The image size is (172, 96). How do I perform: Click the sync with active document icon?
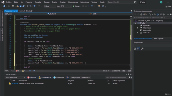click(155, 14)
